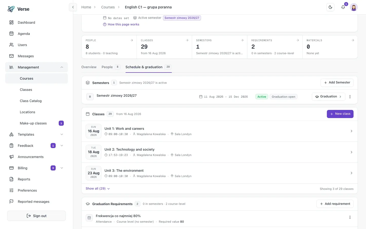Viewport: 366px width, 229px height.
Task: Expand the Feedback section chevron
Action: [62, 146]
